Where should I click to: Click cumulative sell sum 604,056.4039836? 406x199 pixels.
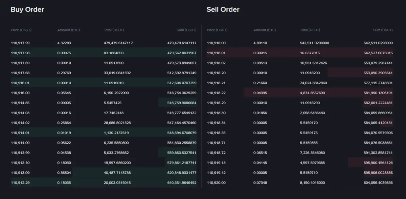(378, 183)
